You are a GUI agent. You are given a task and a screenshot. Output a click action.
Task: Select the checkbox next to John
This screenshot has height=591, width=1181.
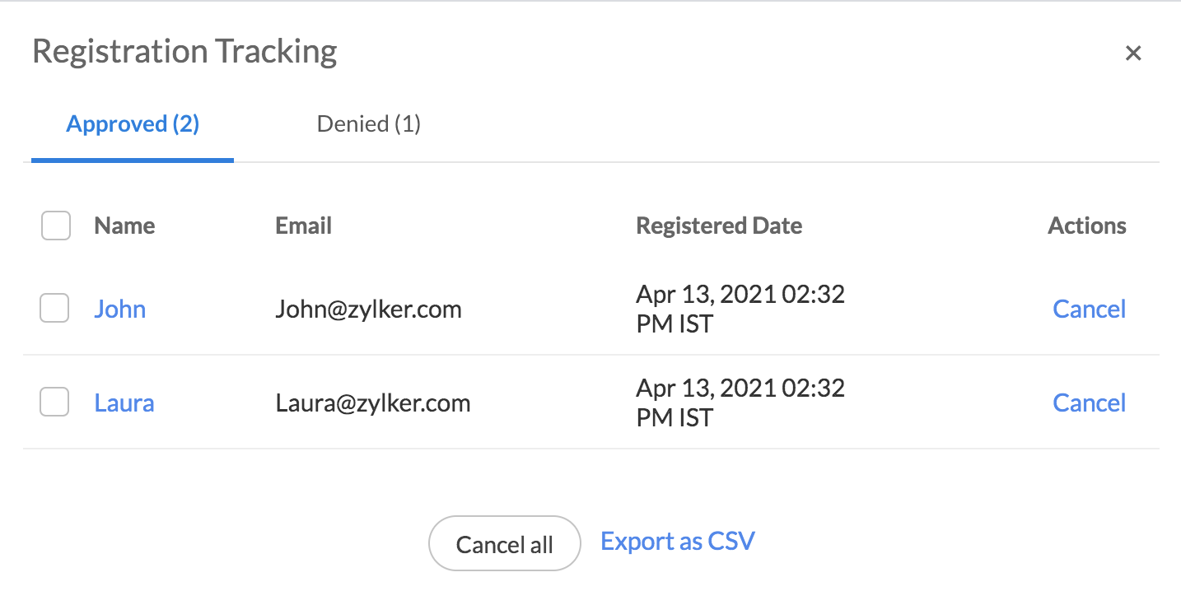(54, 309)
